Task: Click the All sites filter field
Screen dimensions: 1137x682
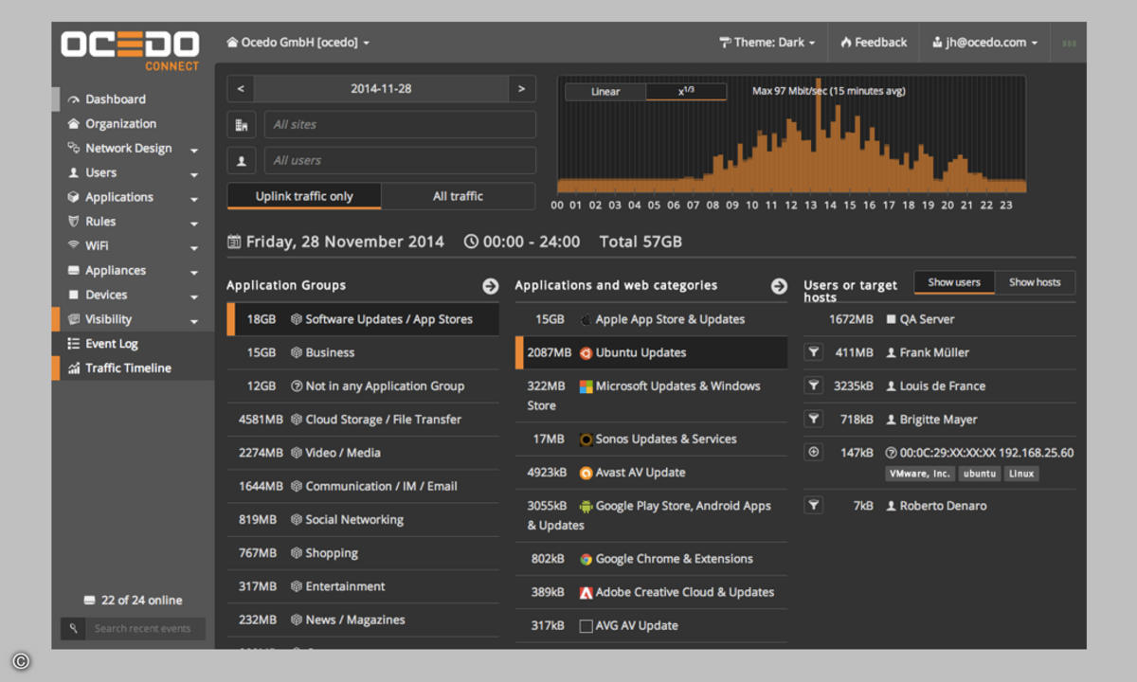Action: tap(400, 125)
